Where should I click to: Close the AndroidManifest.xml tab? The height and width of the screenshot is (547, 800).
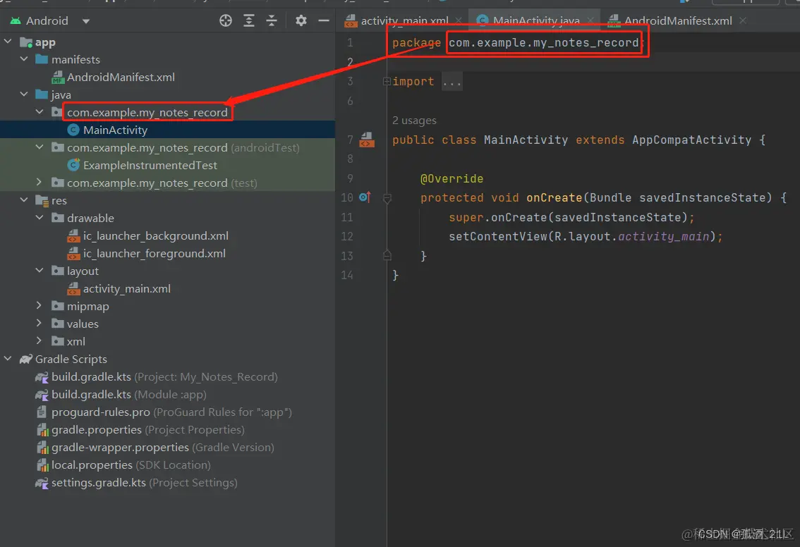pyautogui.click(x=743, y=20)
